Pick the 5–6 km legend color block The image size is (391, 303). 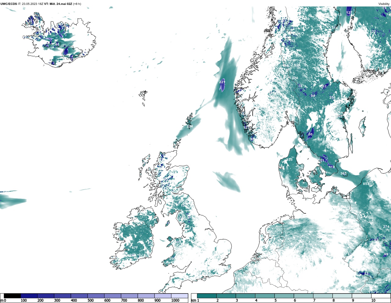click(x=284, y=296)
